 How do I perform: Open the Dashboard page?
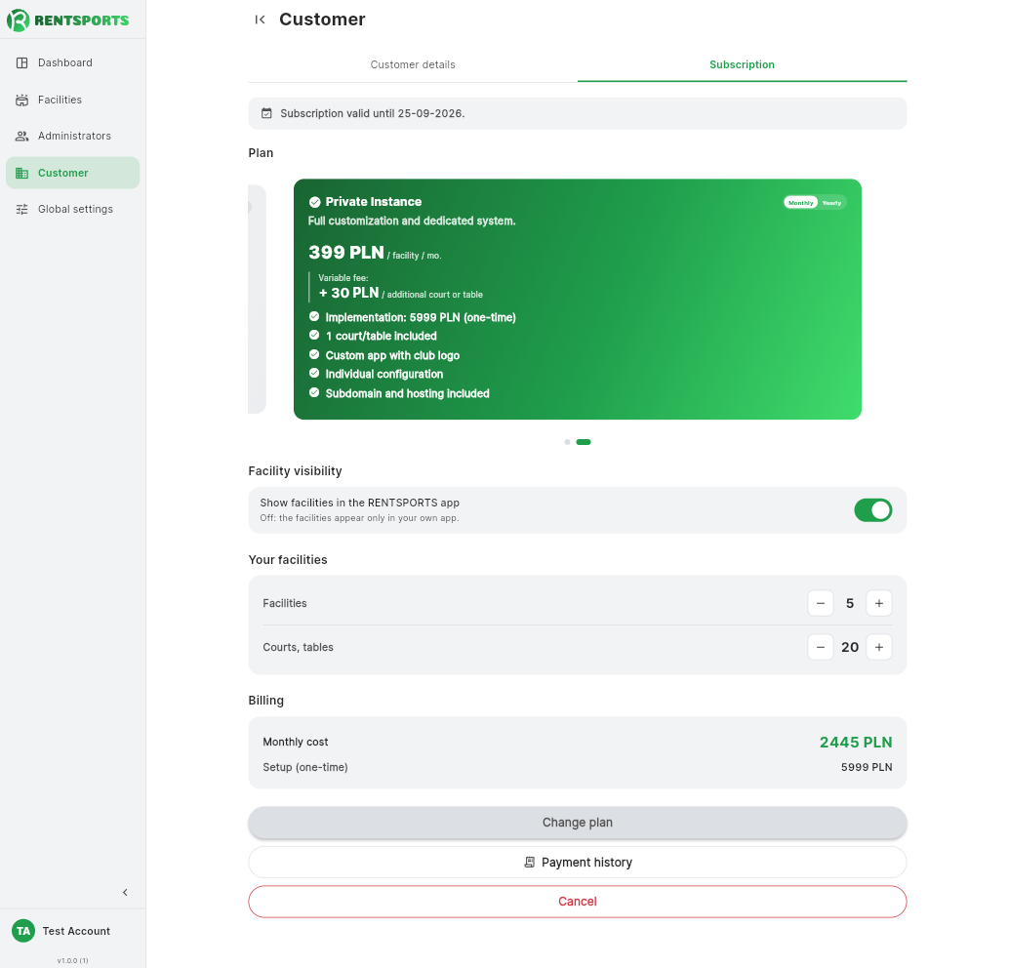[x=73, y=62]
